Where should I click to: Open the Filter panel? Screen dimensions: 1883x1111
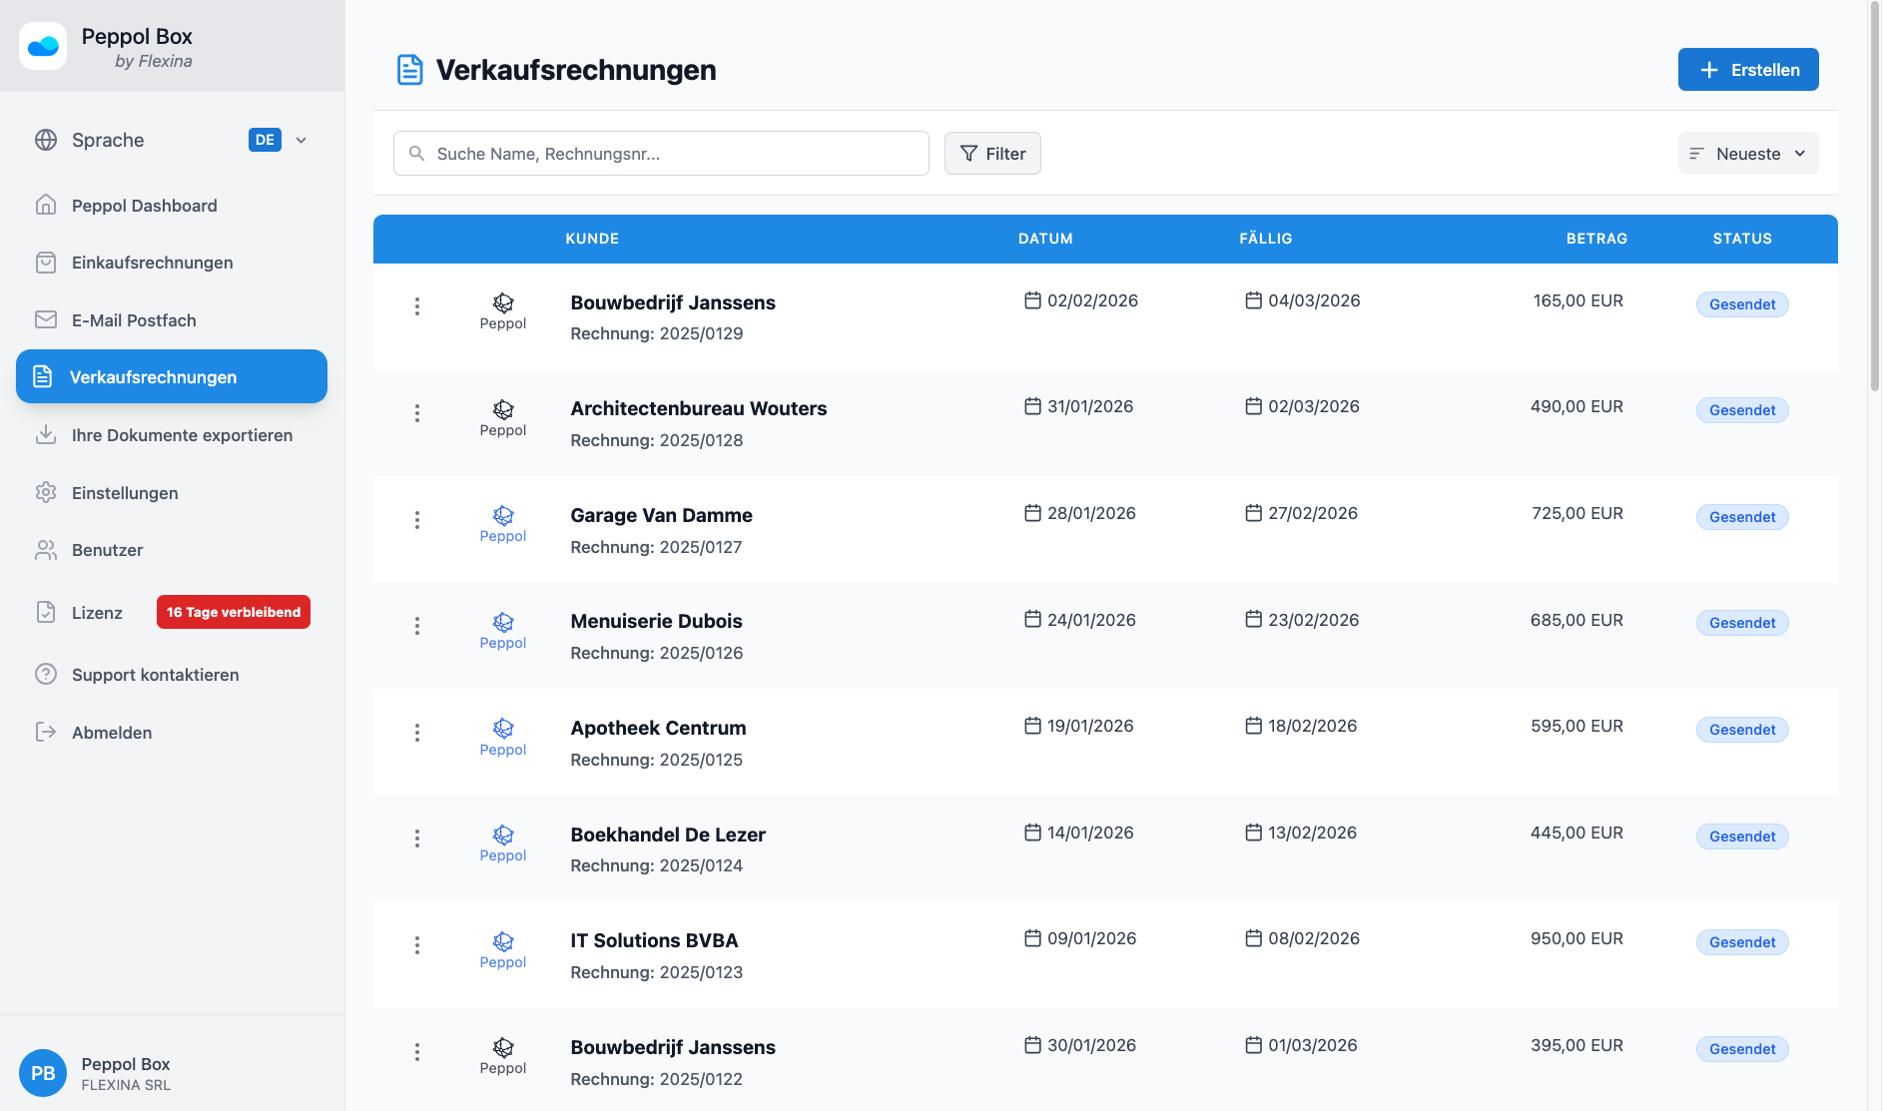tap(991, 153)
